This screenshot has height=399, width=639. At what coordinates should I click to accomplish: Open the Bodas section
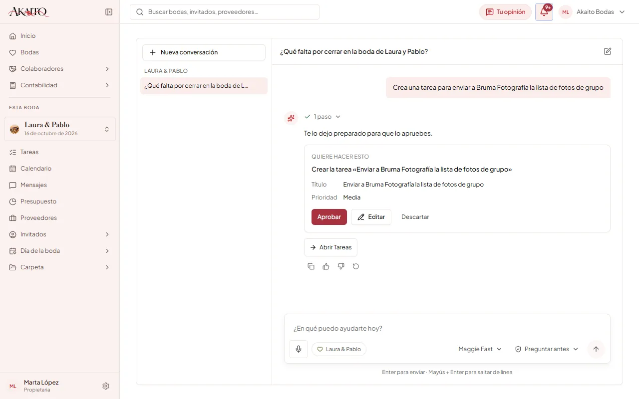(x=60, y=52)
